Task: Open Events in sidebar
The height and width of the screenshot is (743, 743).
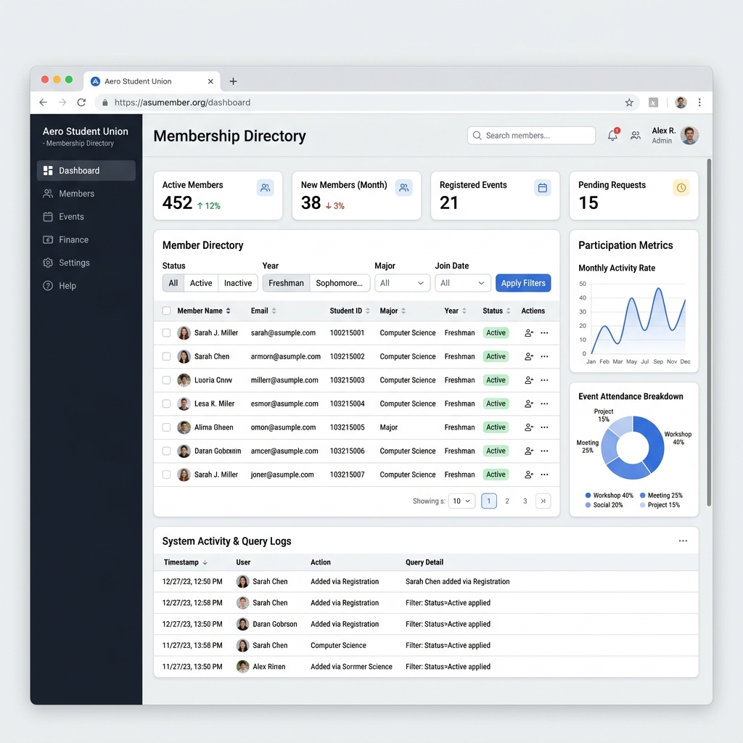Action: click(x=86, y=216)
